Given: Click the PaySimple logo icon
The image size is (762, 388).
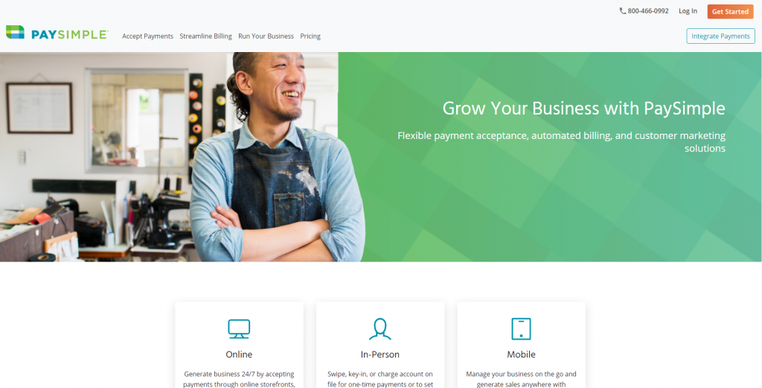Looking at the screenshot, I should click(15, 32).
